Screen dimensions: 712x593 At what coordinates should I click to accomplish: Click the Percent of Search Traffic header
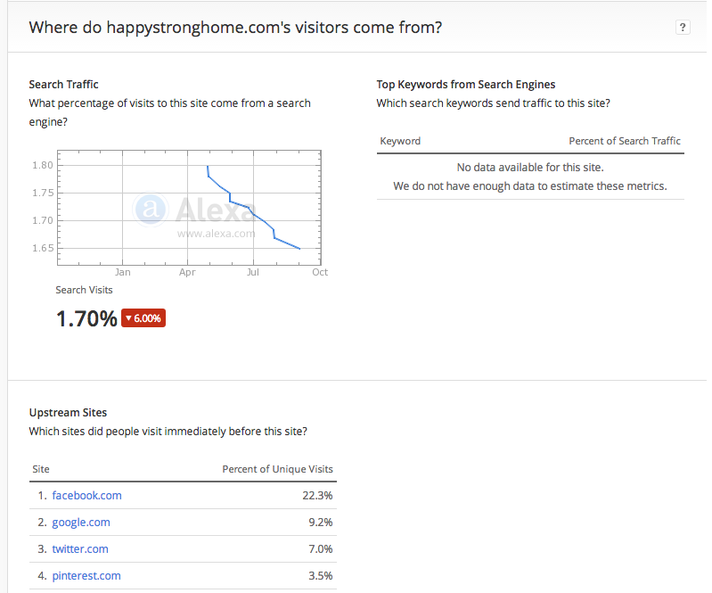[x=625, y=141]
